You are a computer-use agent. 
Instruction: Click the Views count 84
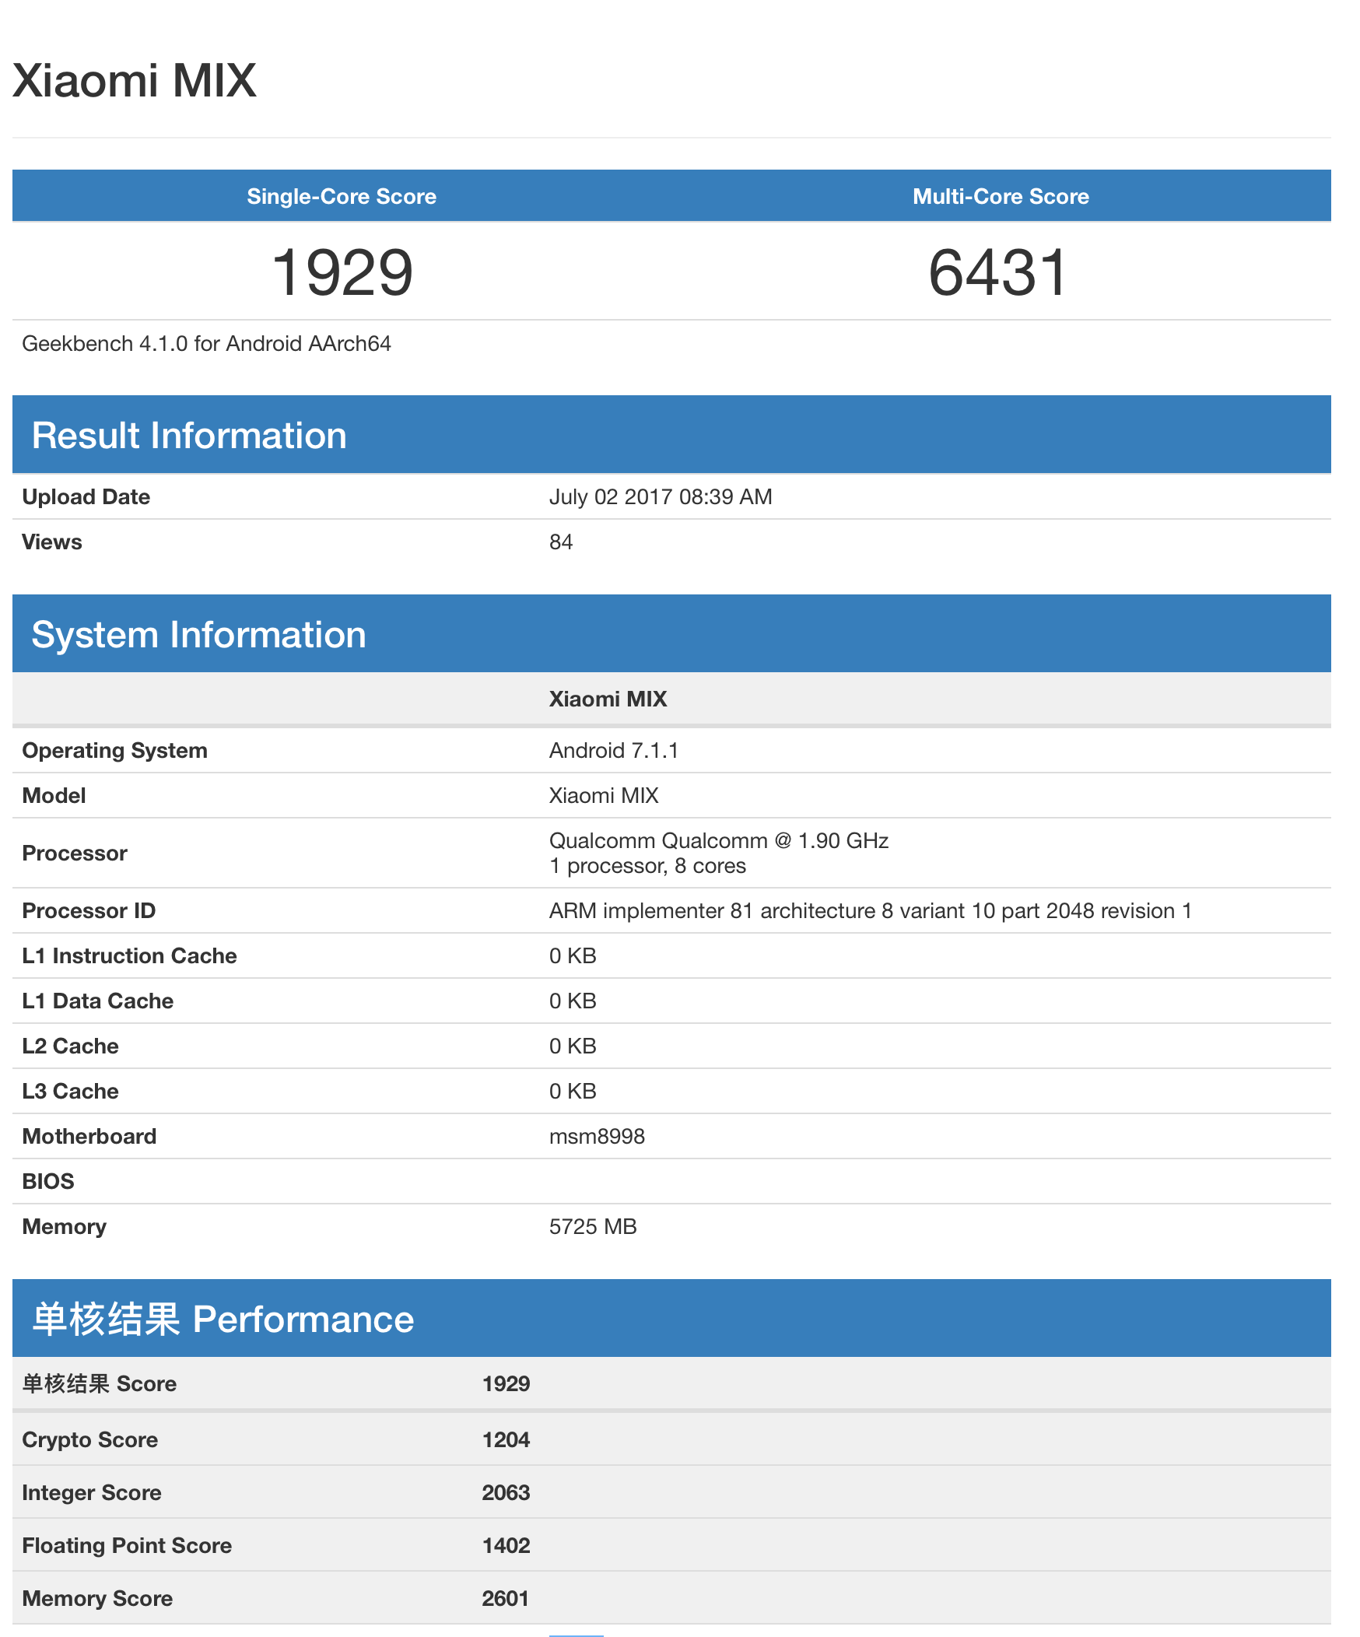tap(560, 542)
